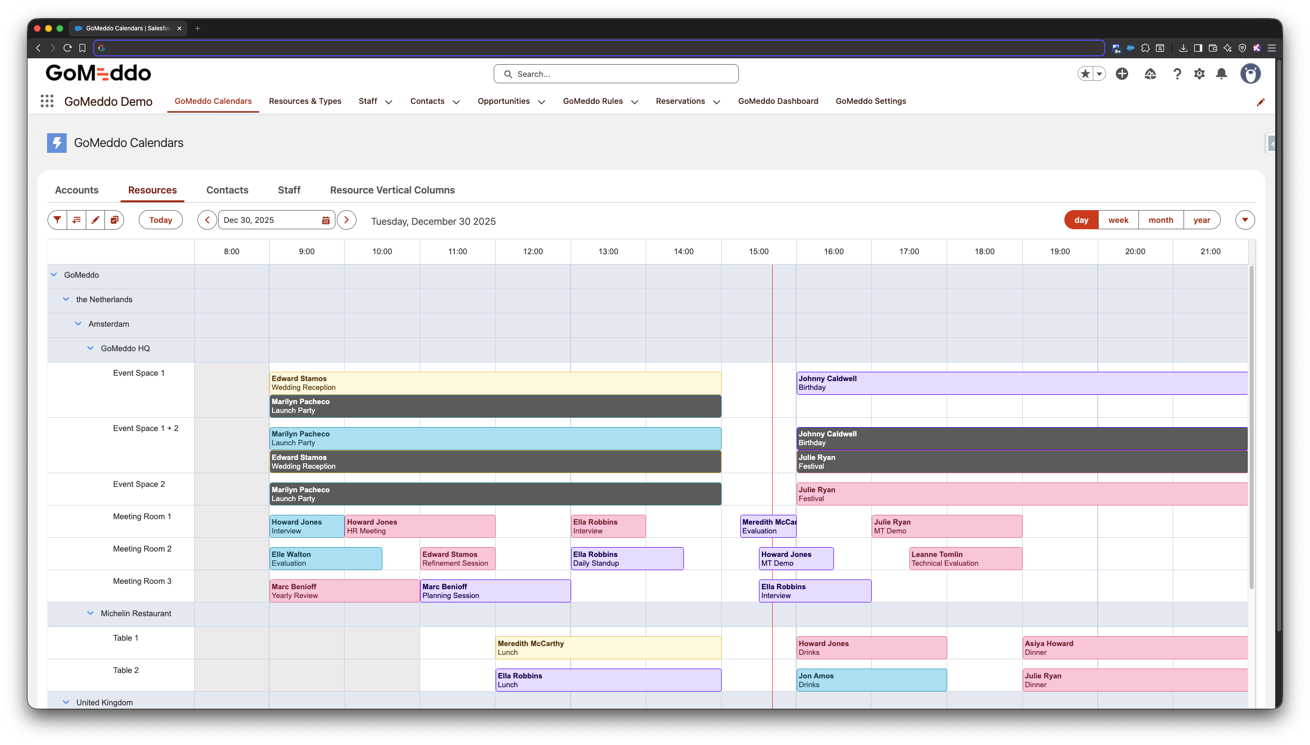Go to next day arrow

point(347,220)
